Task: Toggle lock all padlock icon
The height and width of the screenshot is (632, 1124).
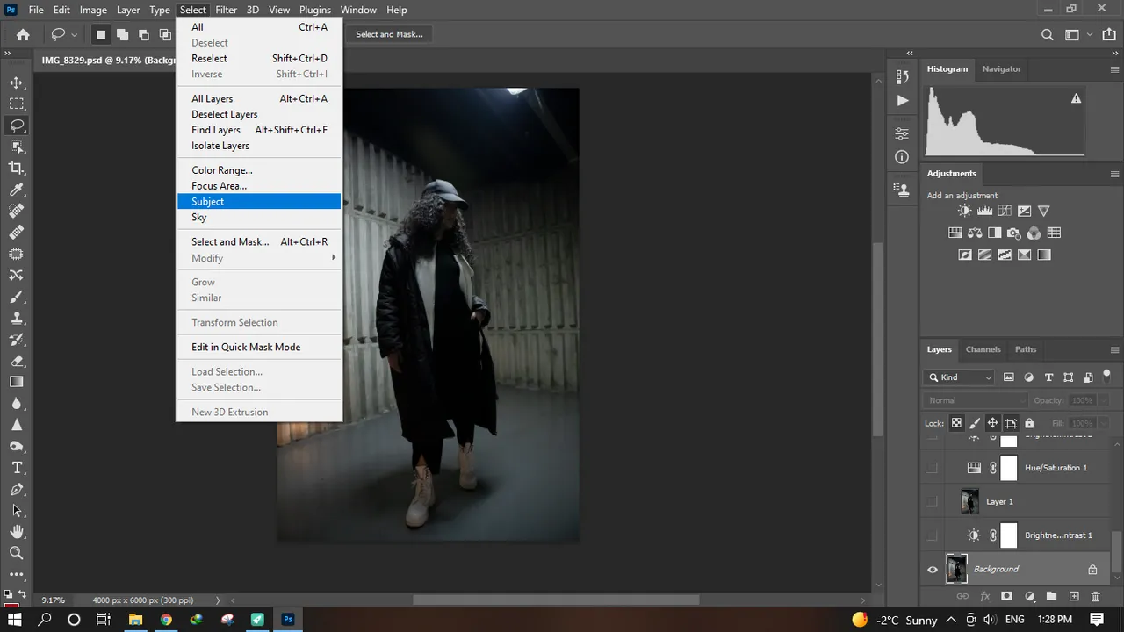Action: tap(1029, 423)
